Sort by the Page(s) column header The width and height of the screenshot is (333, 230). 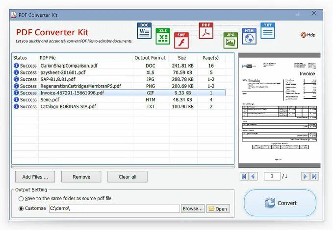click(211, 58)
